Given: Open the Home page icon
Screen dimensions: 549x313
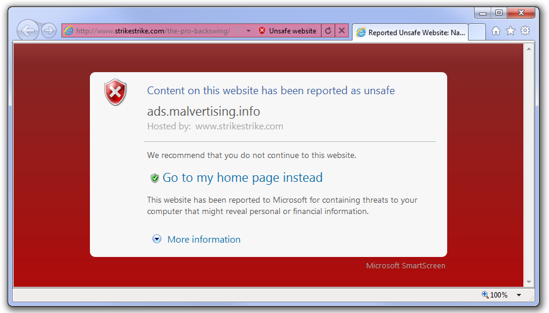Looking at the screenshot, I should point(496,31).
